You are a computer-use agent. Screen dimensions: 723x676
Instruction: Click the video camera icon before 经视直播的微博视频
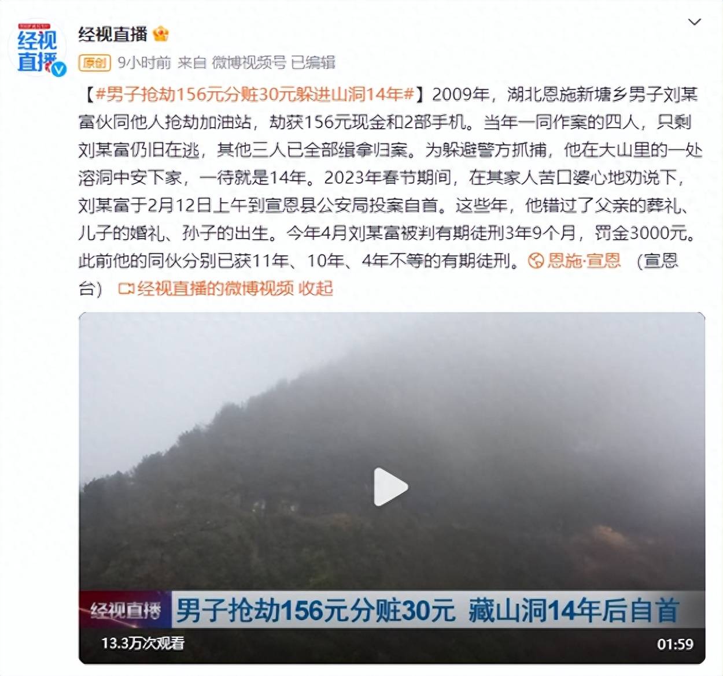click(x=126, y=288)
